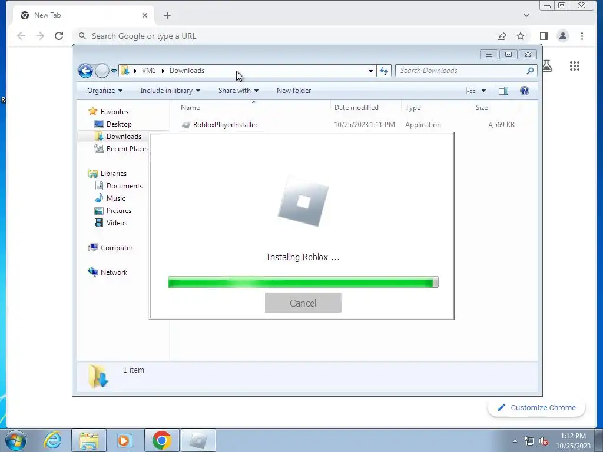This screenshot has height=452, width=603.
Task: Click the refresh button beside the address bar
Action: (384, 71)
